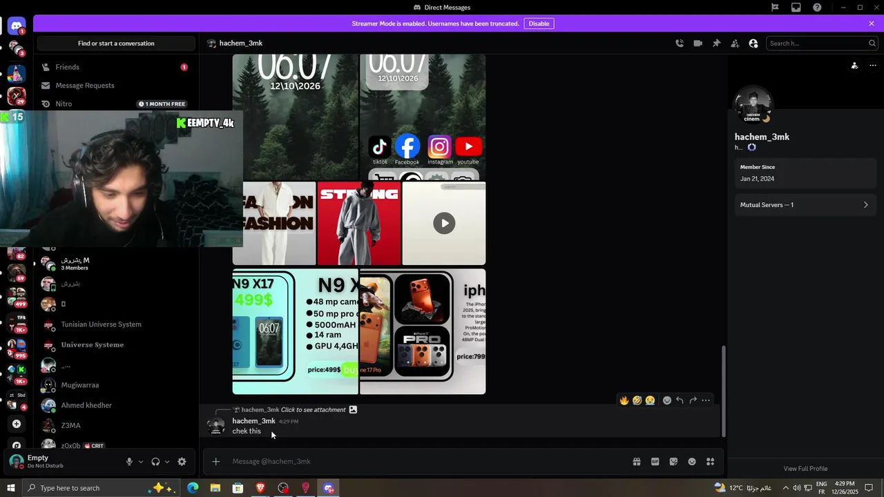884x497 pixels.
Task: Open Find or start a conversation
Action: pyautogui.click(x=116, y=43)
